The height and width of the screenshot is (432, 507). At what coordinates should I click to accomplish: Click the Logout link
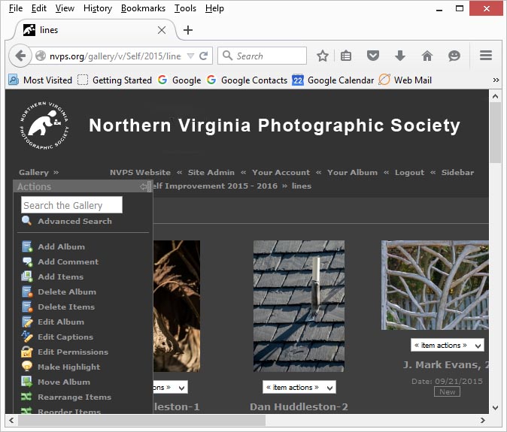pos(409,173)
